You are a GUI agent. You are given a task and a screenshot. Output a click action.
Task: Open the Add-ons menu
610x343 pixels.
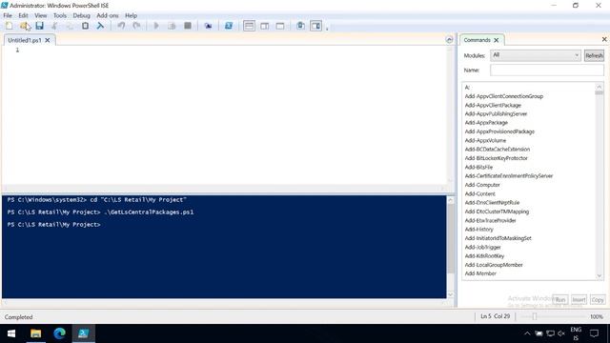108,15
